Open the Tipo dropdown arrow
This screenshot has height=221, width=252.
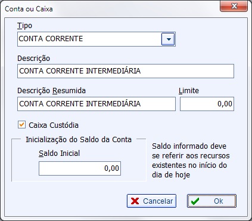tap(168, 39)
